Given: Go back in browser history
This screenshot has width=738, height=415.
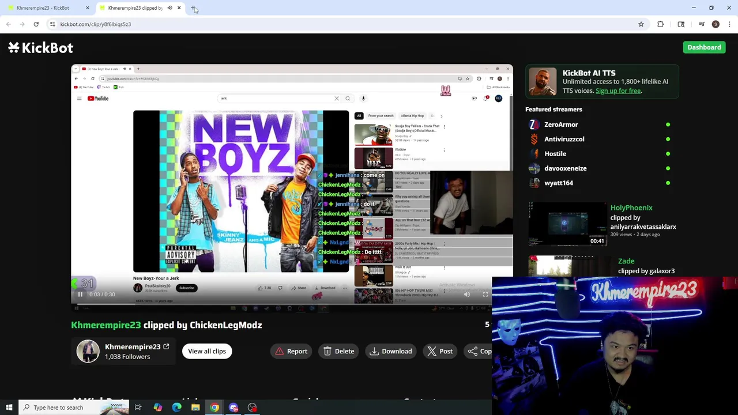Looking at the screenshot, I should [8, 24].
